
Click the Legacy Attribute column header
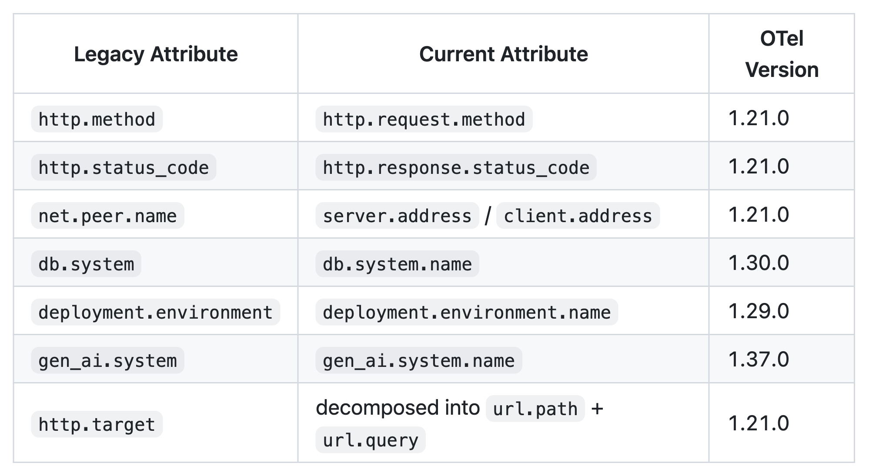pyautogui.click(x=156, y=54)
